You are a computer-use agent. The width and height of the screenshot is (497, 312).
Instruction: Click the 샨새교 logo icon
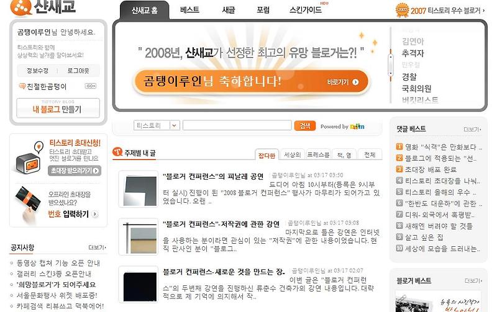21,7
